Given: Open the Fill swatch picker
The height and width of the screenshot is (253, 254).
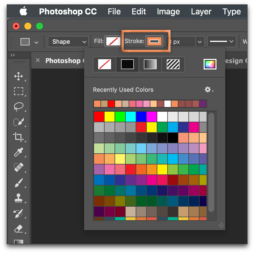Looking at the screenshot, I should (113, 41).
